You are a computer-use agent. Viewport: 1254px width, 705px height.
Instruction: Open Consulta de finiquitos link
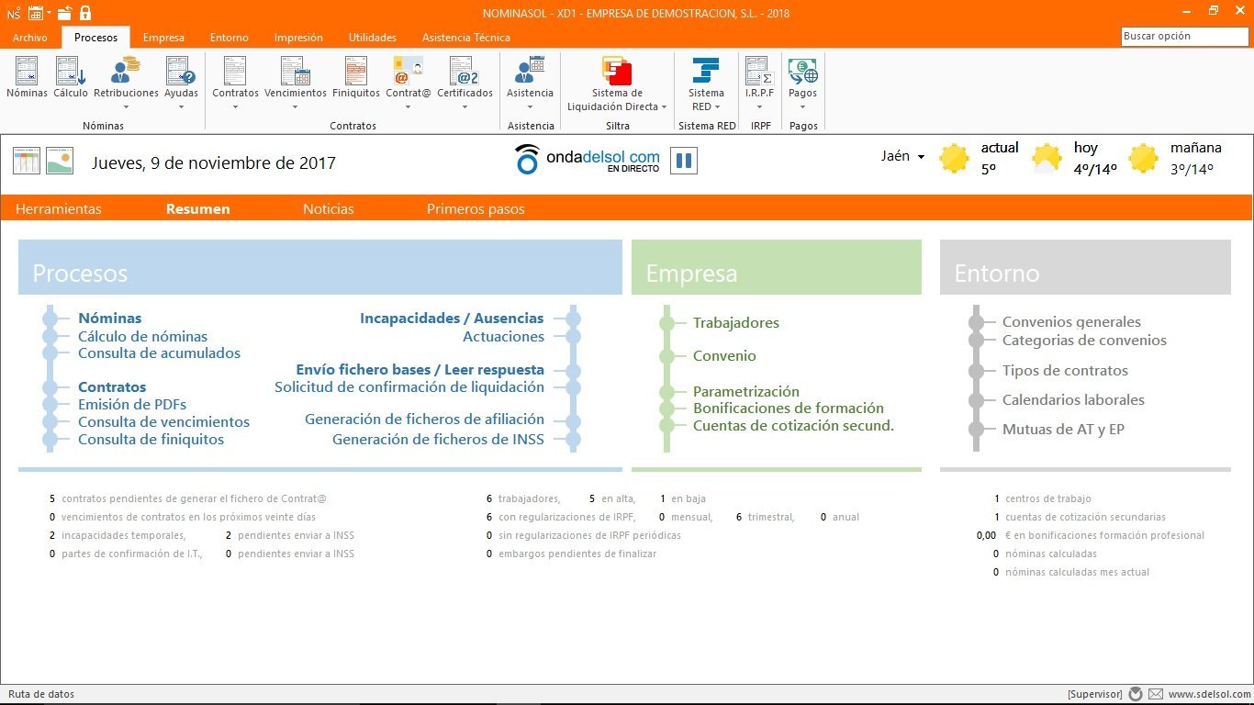point(151,439)
